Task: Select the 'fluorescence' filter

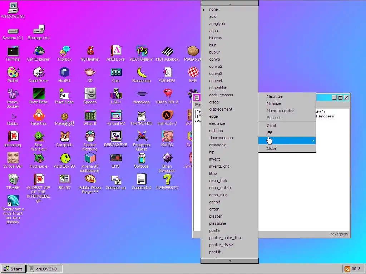Action: click(x=229, y=138)
